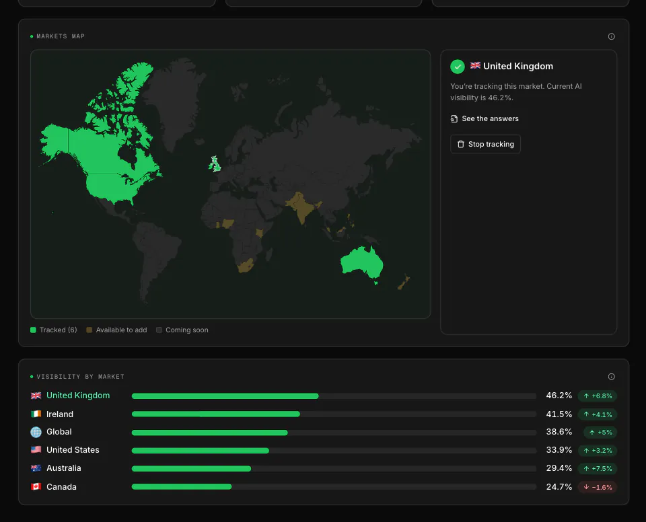The width and height of the screenshot is (646, 522).
Task: Click the 38.6% visibility value
Action: (x=559, y=432)
